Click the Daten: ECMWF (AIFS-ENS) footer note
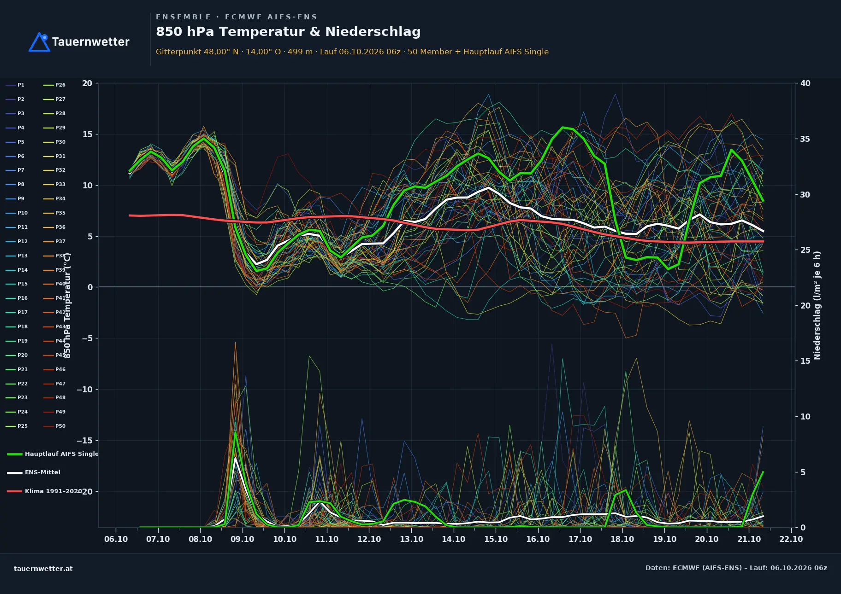Viewport: 841px width, 594px height. click(736, 568)
